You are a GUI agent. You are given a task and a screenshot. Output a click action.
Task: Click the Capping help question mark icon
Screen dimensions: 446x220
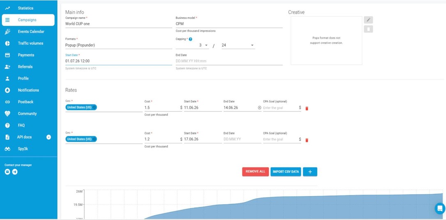point(191,39)
